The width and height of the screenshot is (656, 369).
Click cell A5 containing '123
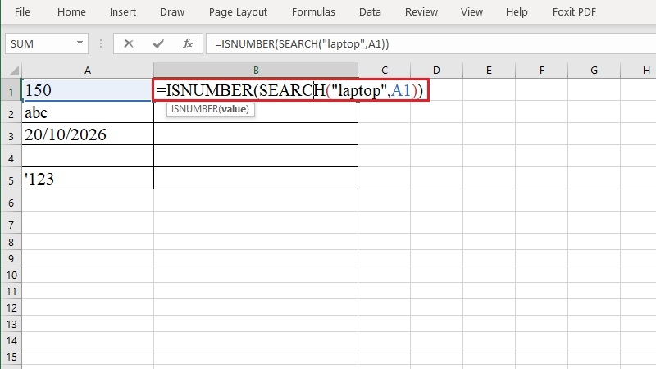pyautogui.click(x=88, y=179)
